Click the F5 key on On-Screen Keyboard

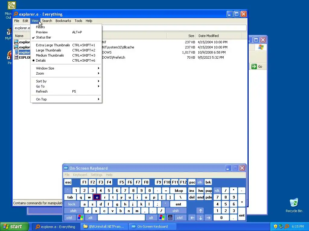click(x=122, y=182)
